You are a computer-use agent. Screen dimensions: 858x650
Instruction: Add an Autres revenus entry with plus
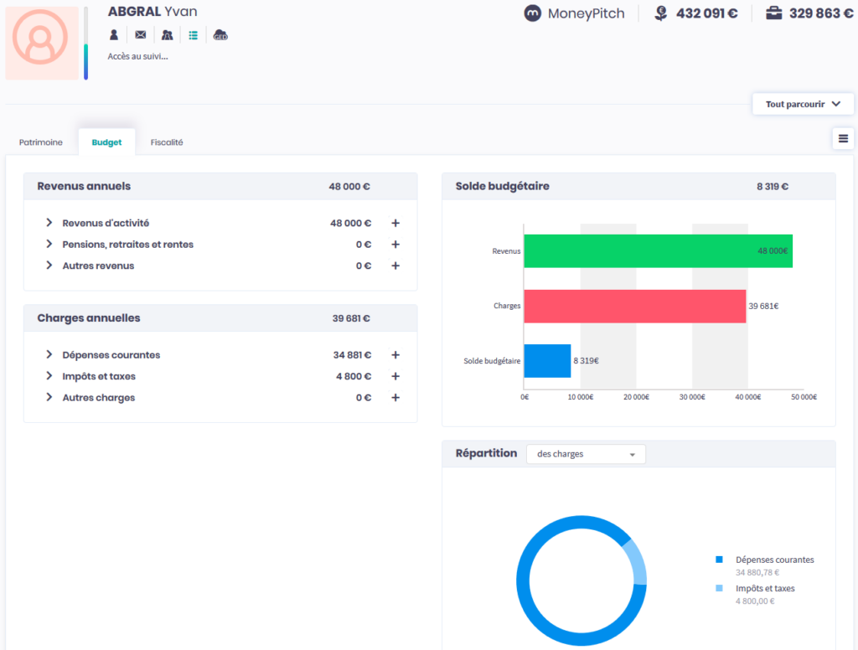[x=395, y=266]
